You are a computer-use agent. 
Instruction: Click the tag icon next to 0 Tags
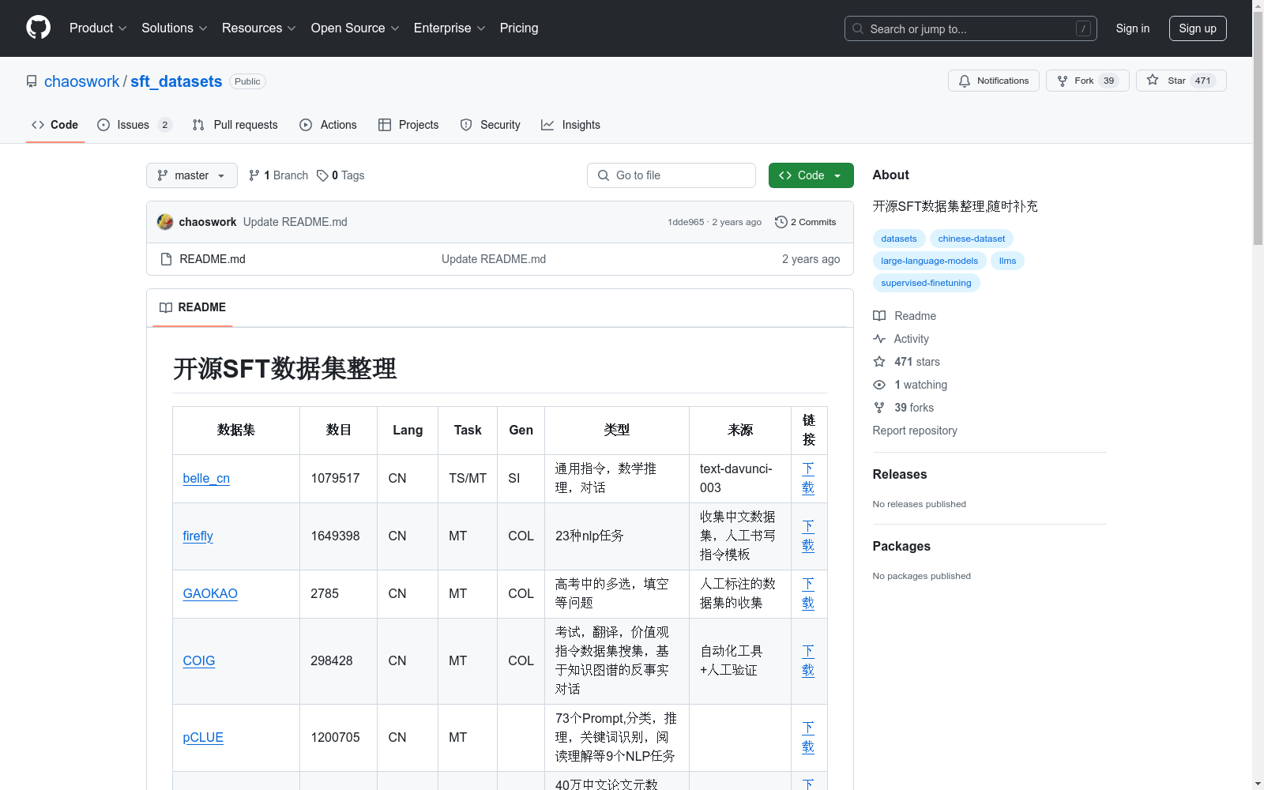coord(322,175)
